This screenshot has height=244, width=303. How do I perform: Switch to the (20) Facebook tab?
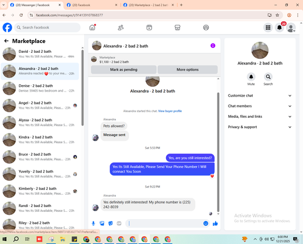coord(92,5)
